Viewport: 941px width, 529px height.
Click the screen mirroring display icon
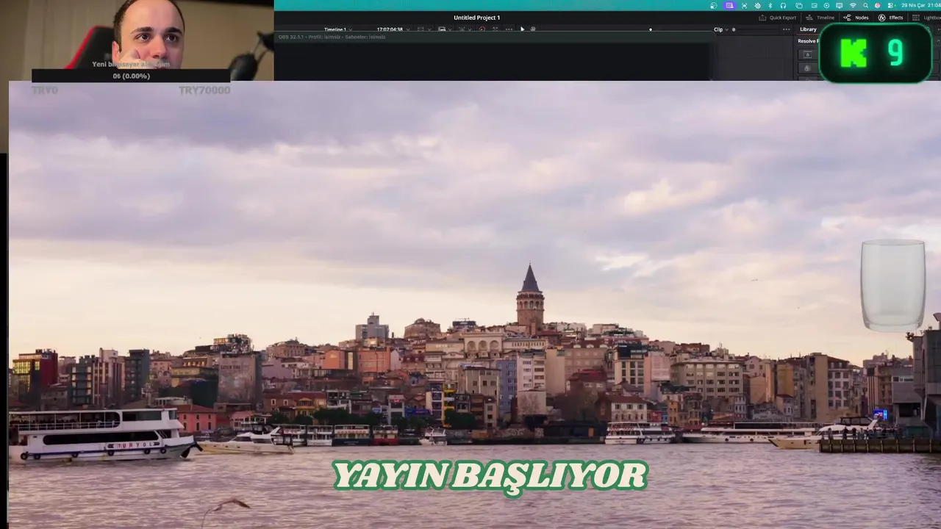[x=839, y=5]
